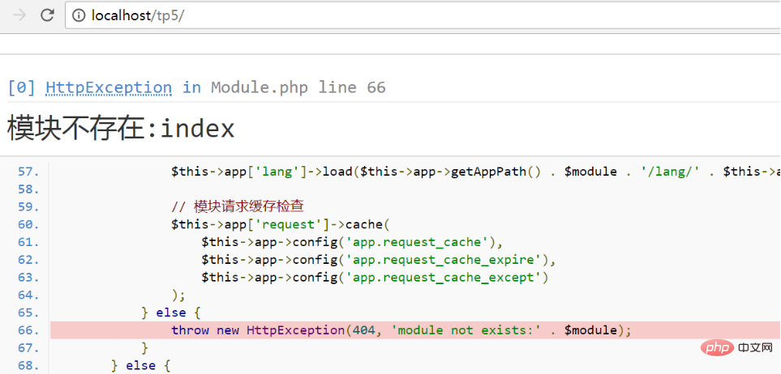Viewport: 781px width, 374px height.
Task: Click the browser forward arrow
Action: click(x=19, y=15)
